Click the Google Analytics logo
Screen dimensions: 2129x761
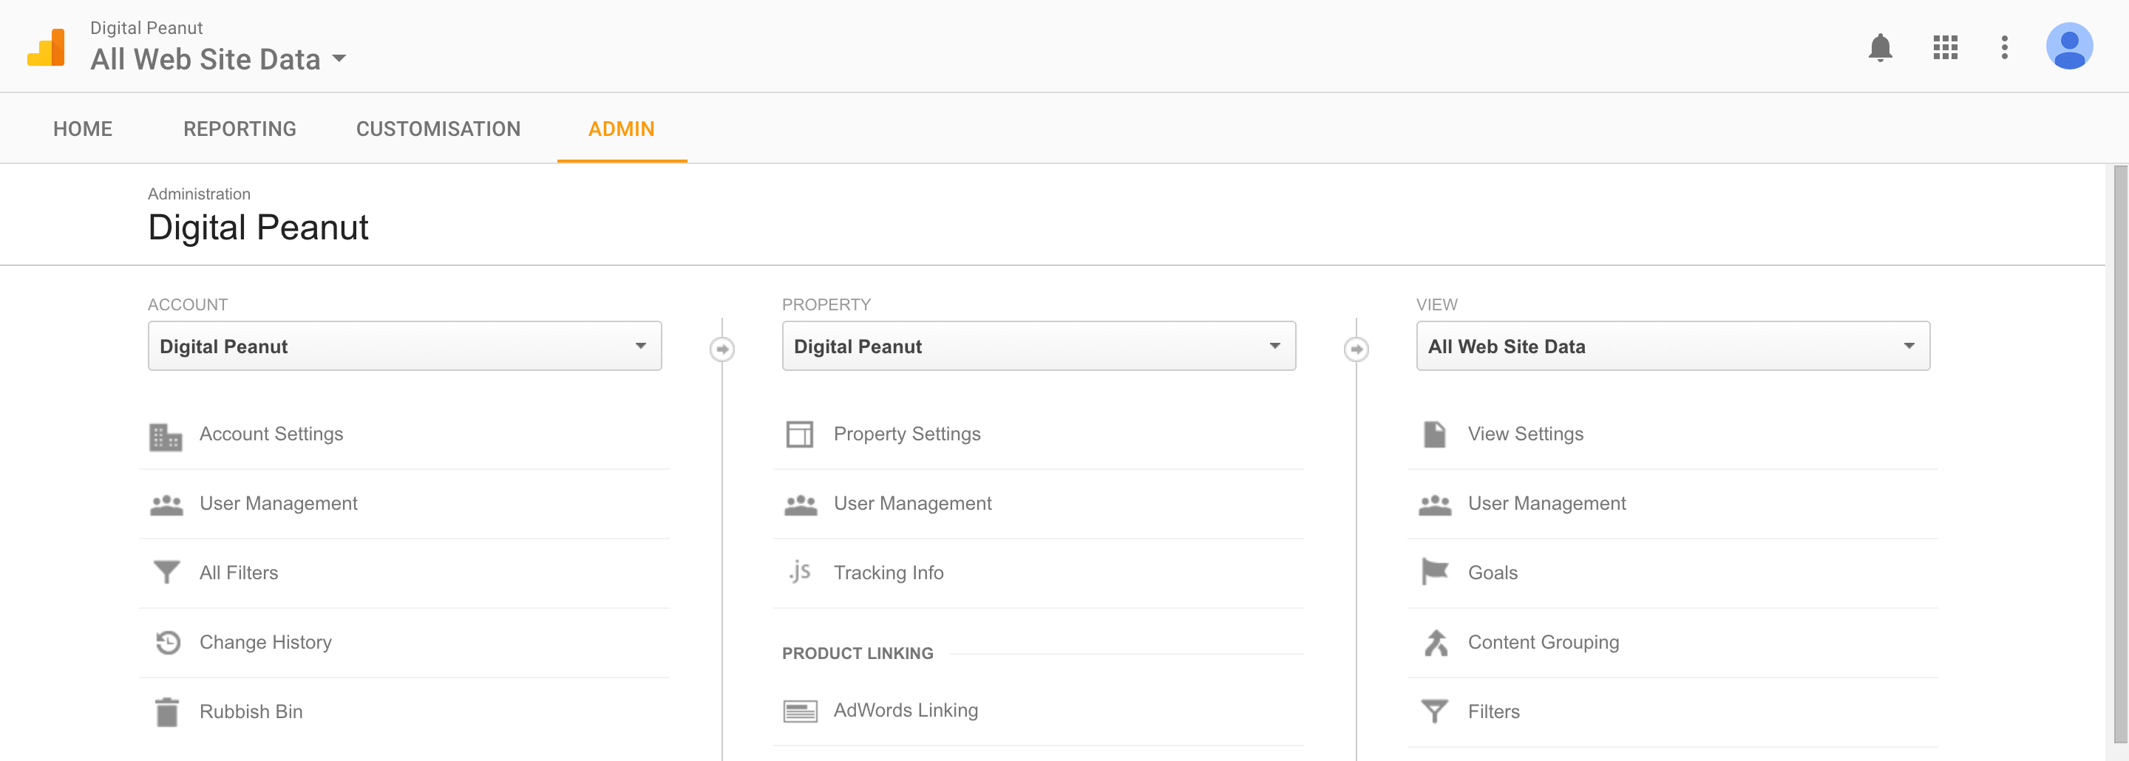pyautogui.click(x=47, y=47)
